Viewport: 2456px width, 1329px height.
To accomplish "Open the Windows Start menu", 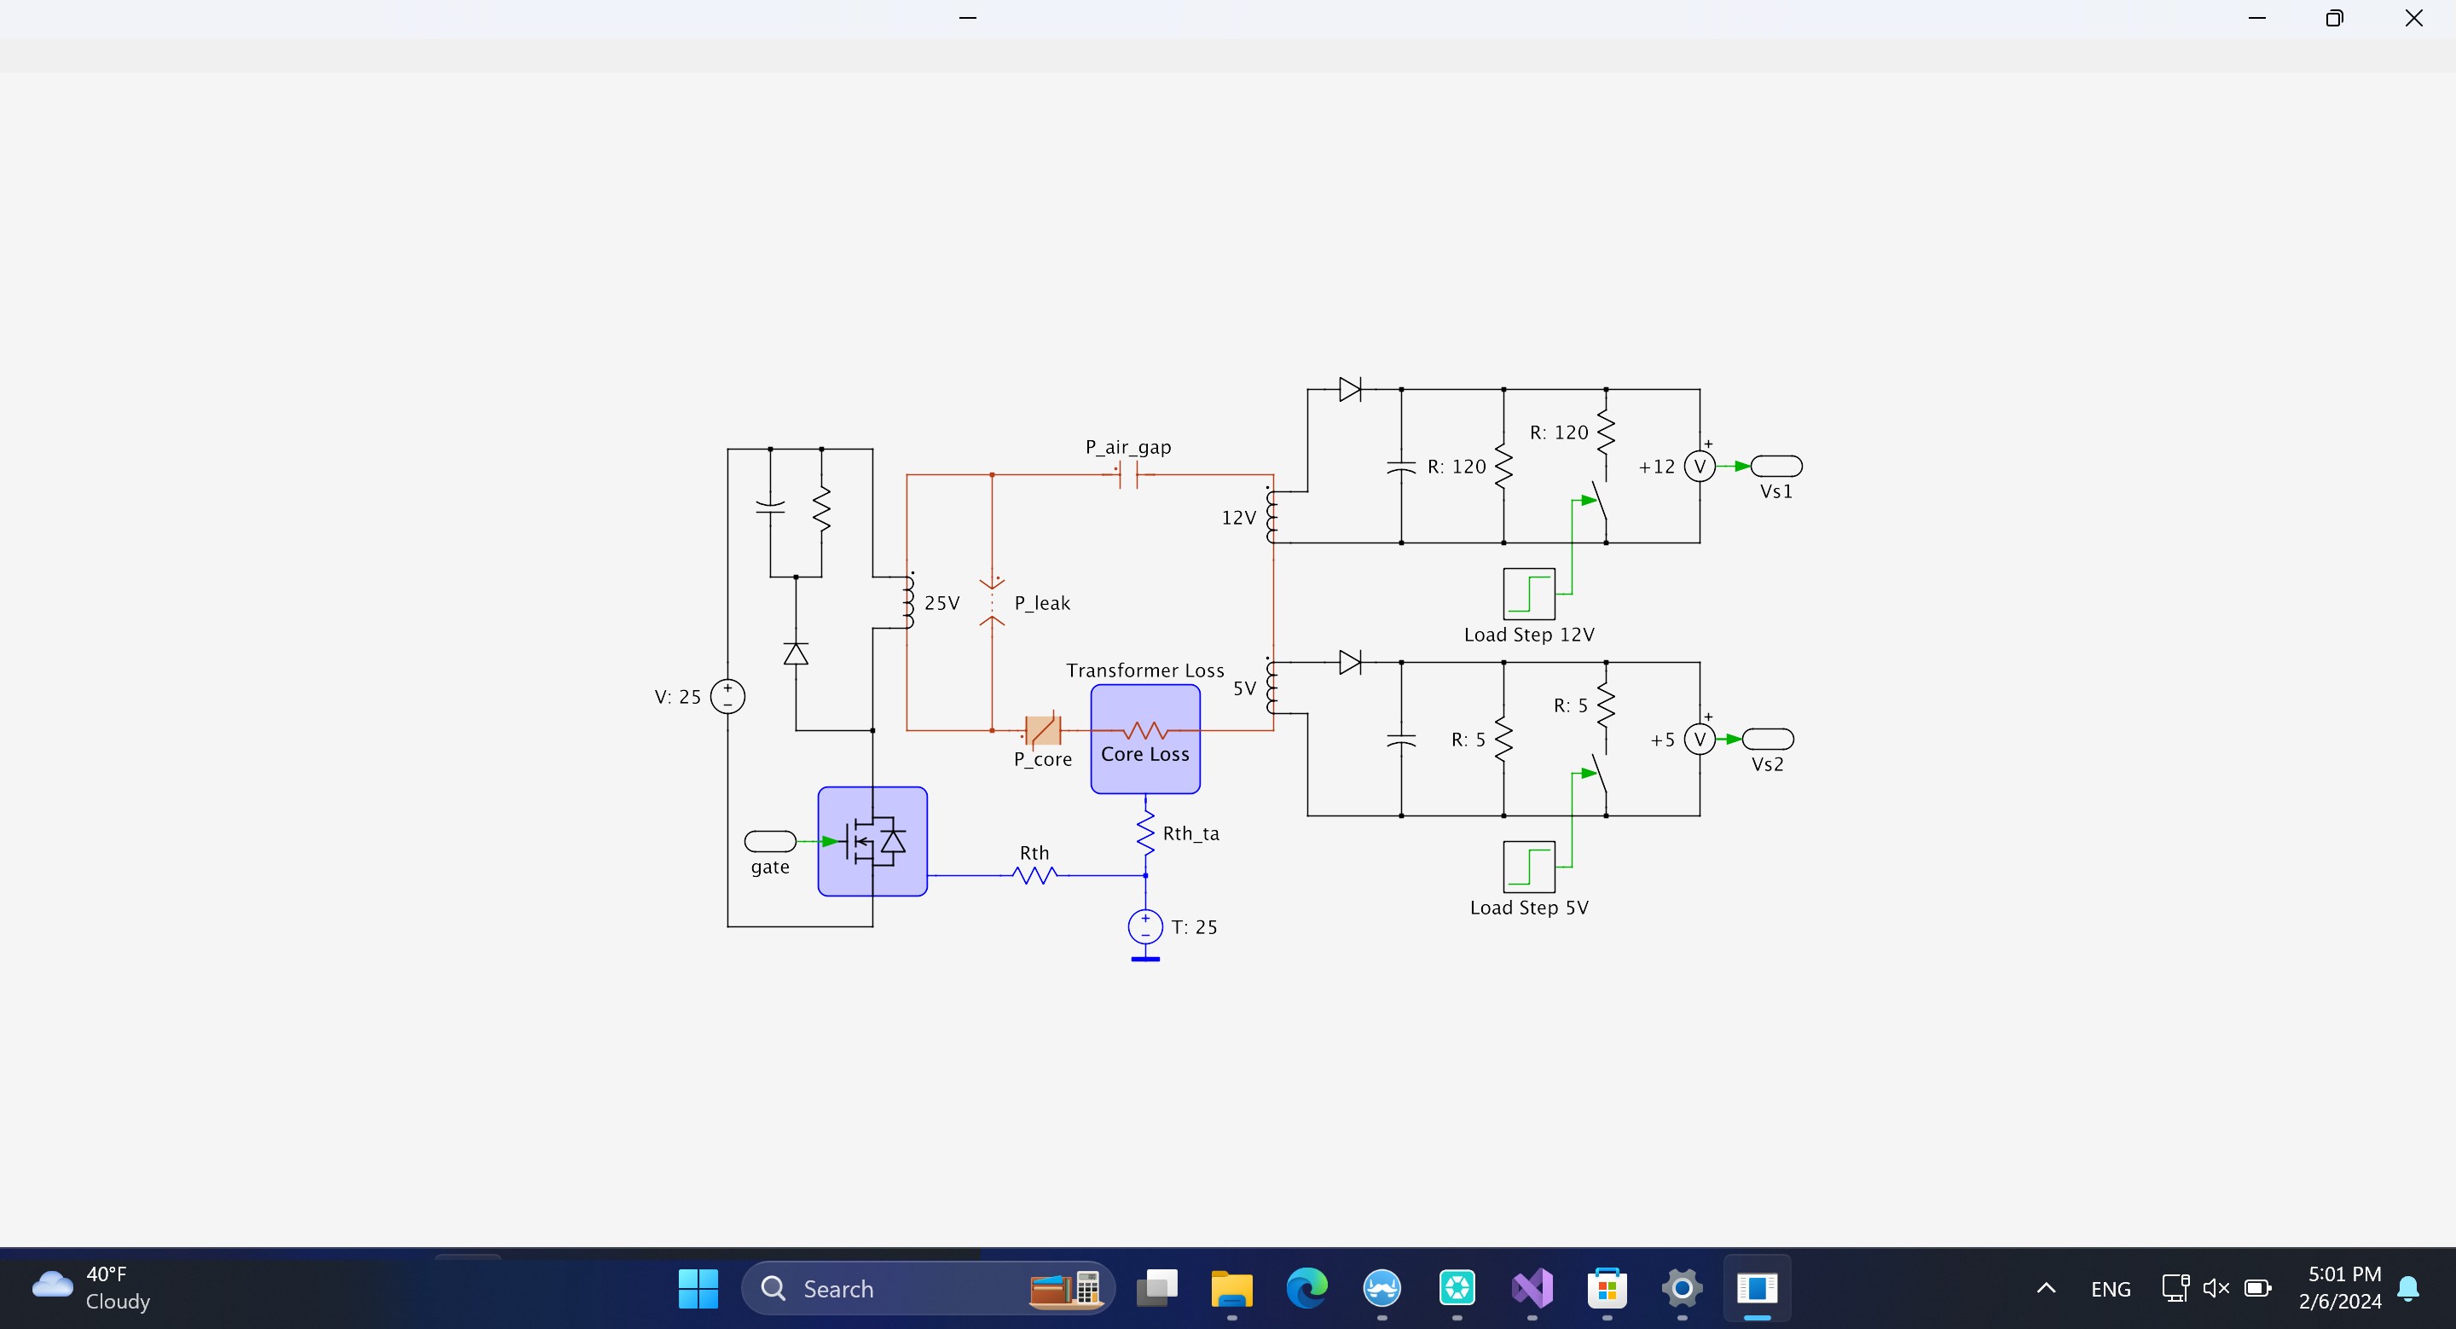I will coord(698,1288).
